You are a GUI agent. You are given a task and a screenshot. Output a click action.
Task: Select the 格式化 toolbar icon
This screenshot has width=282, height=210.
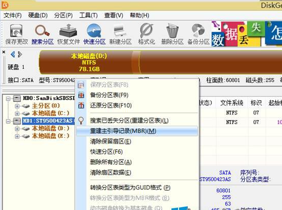(x=146, y=31)
